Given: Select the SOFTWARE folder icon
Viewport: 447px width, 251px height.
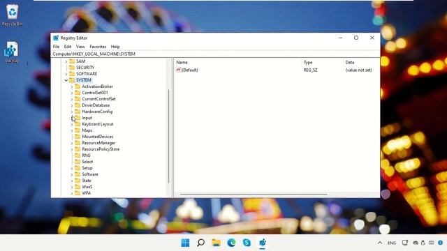Looking at the screenshot, I should click(72, 74).
